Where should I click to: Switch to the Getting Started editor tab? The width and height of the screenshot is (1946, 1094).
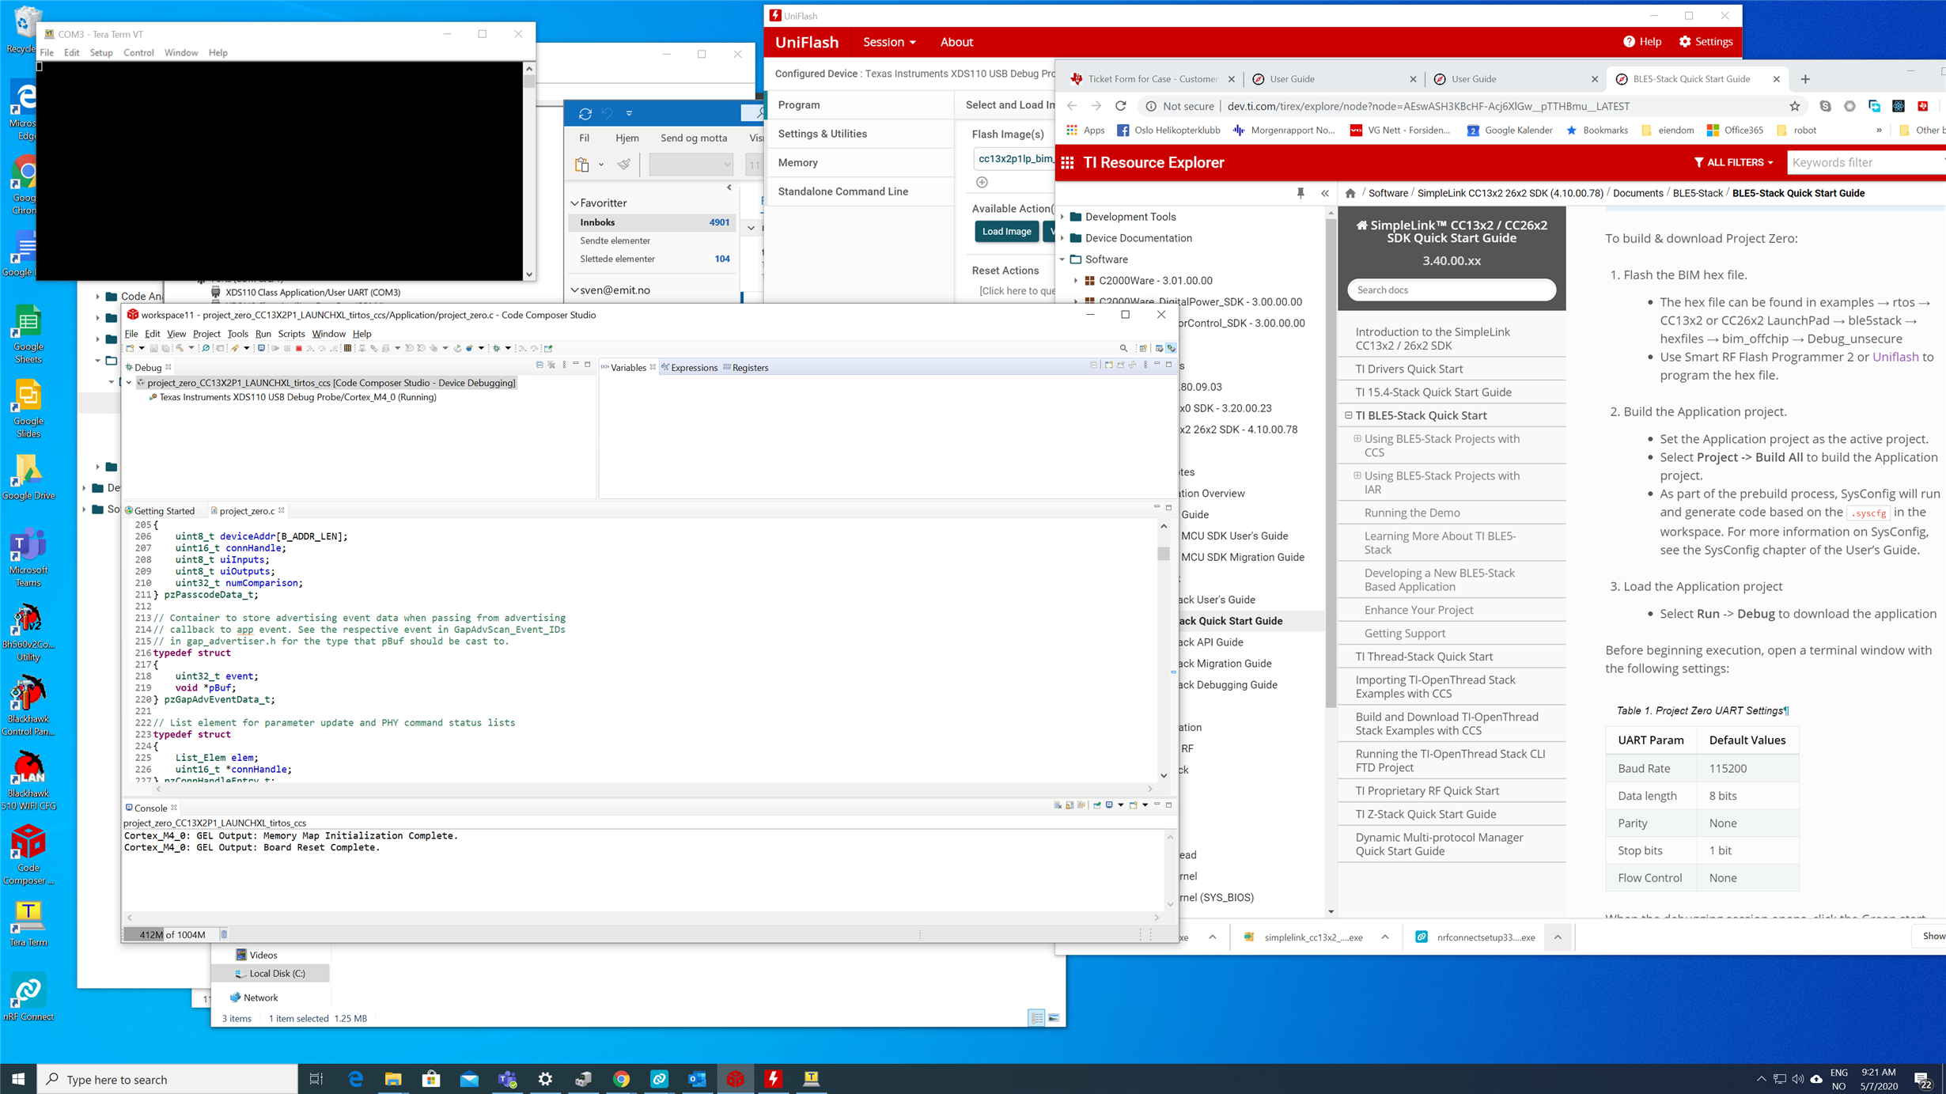(160, 511)
